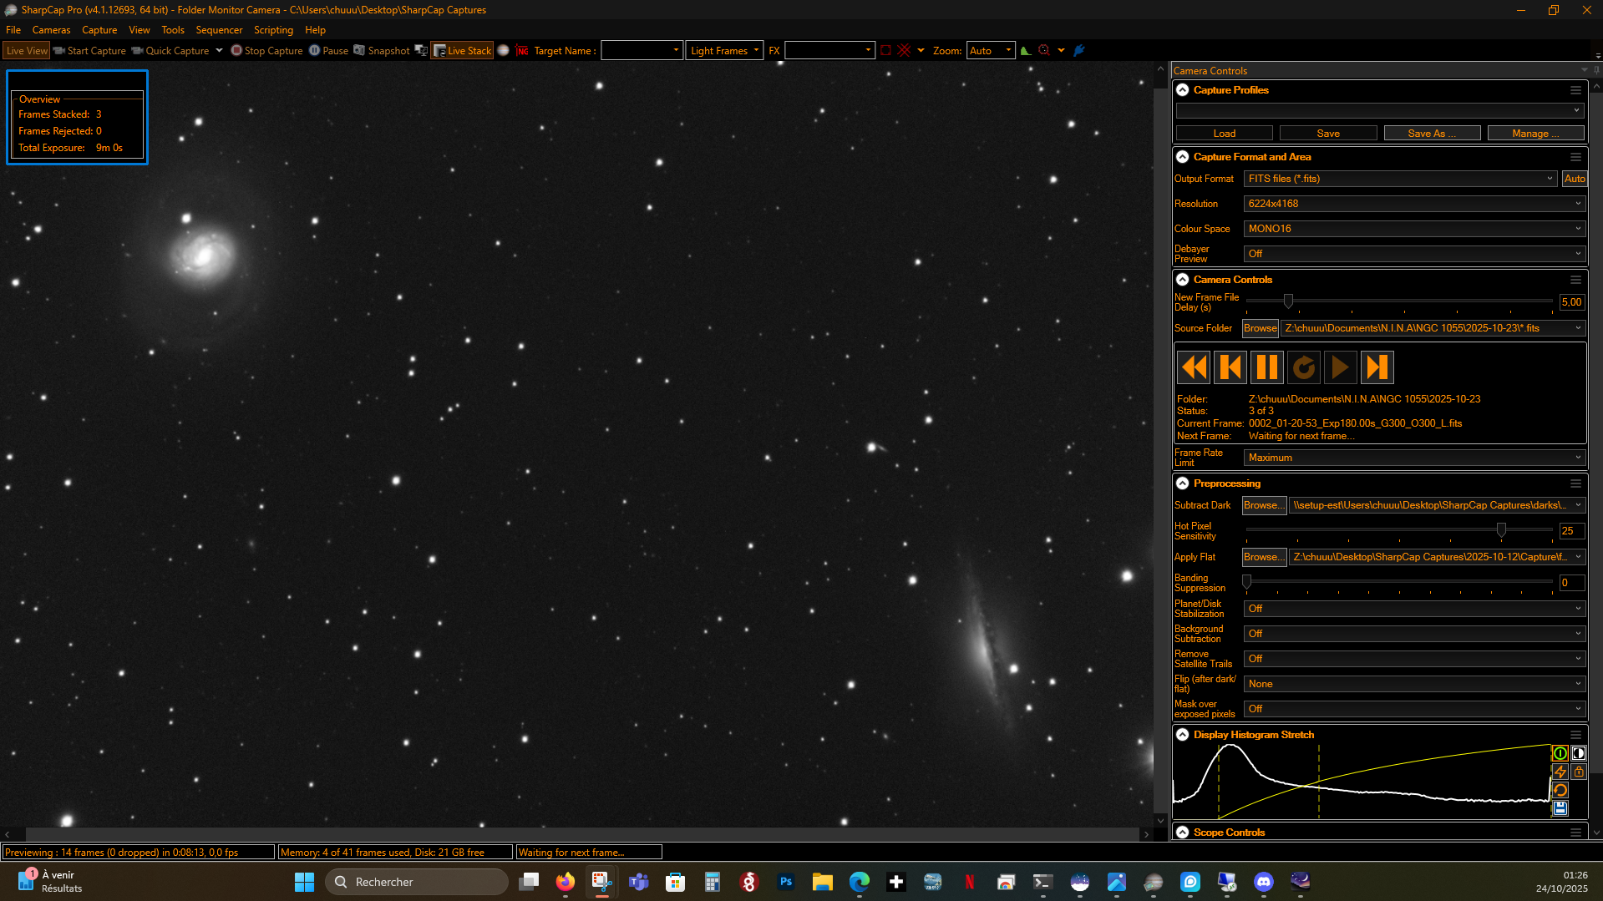Screen dimensions: 1603x901
Task: Click the auto-stretch lightning bolt icon
Action: (1560, 772)
